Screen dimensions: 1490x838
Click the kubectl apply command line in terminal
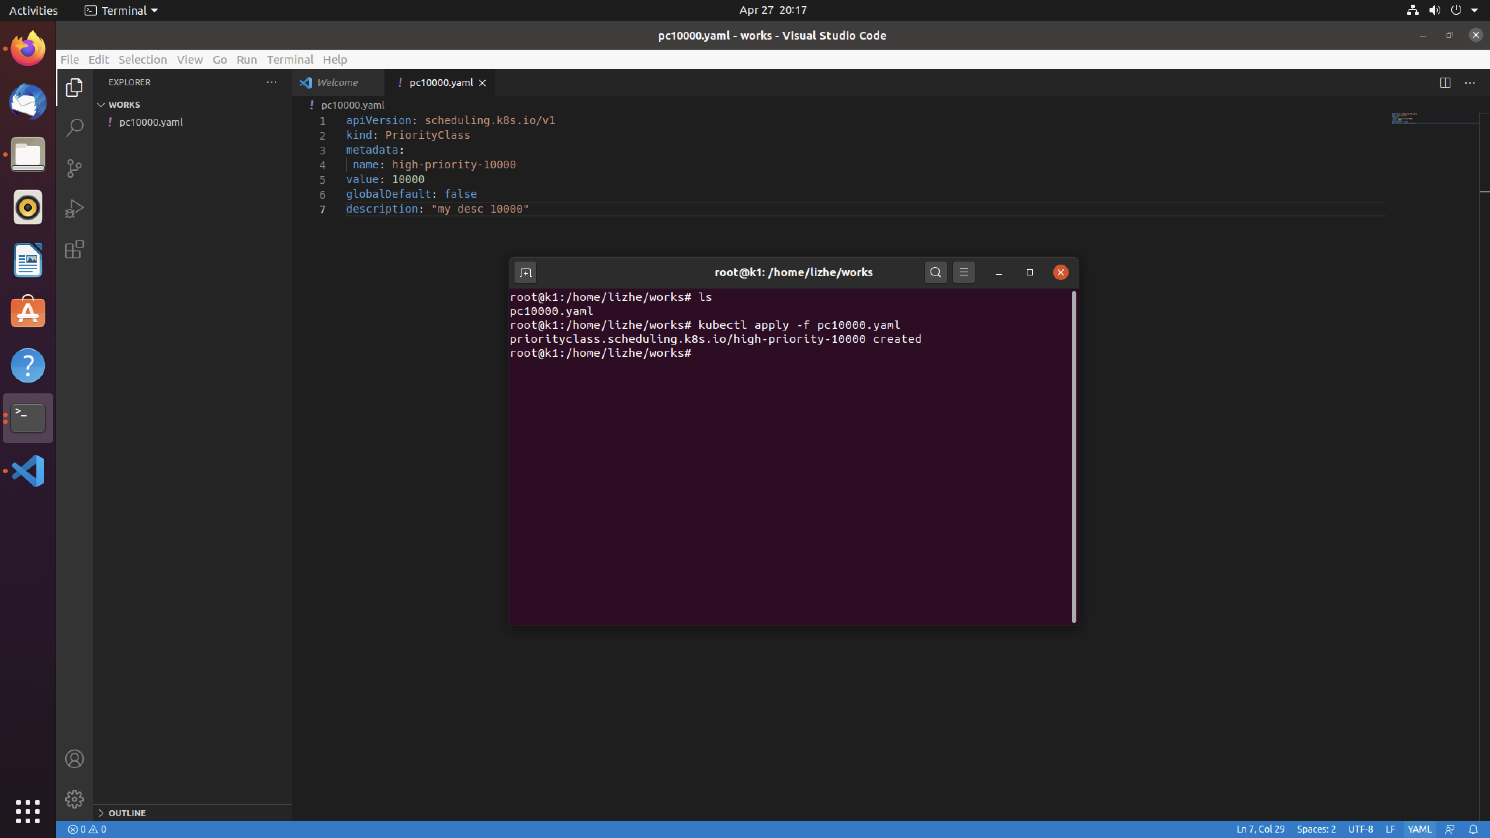(705, 325)
